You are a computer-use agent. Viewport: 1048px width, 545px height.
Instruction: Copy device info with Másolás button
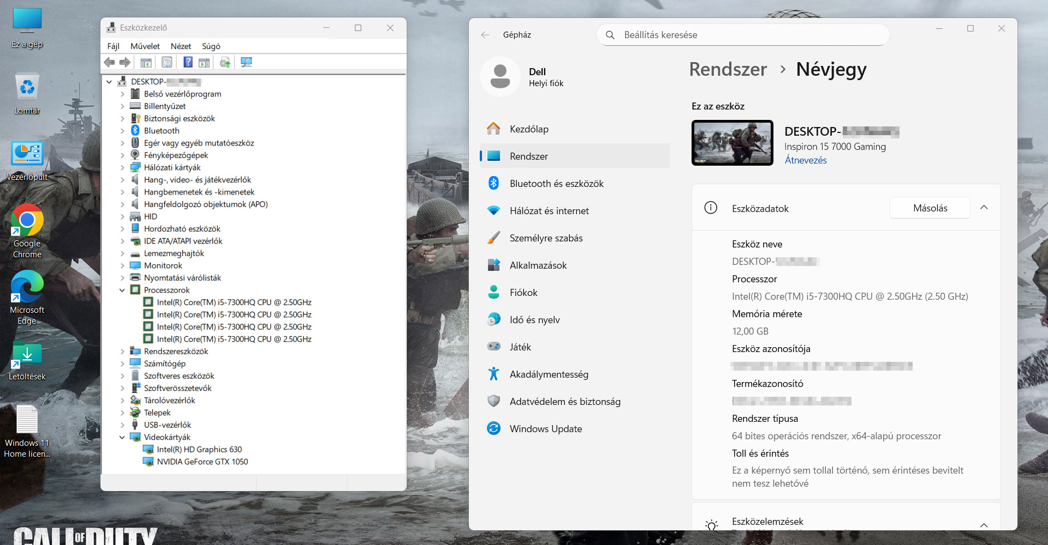tap(930, 208)
